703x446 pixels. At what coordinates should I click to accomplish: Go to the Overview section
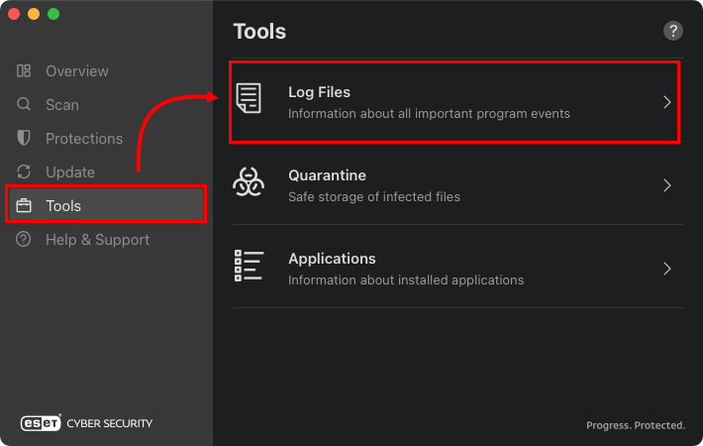[77, 71]
